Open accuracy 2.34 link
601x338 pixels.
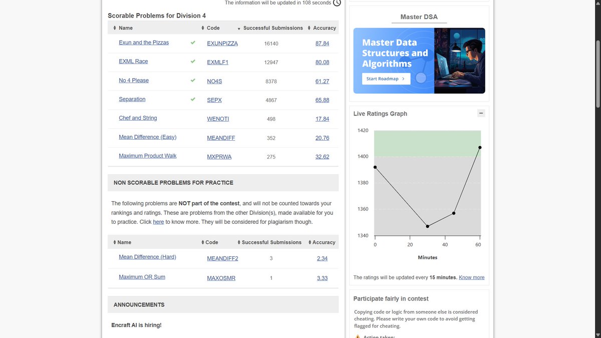pos(322,258)
